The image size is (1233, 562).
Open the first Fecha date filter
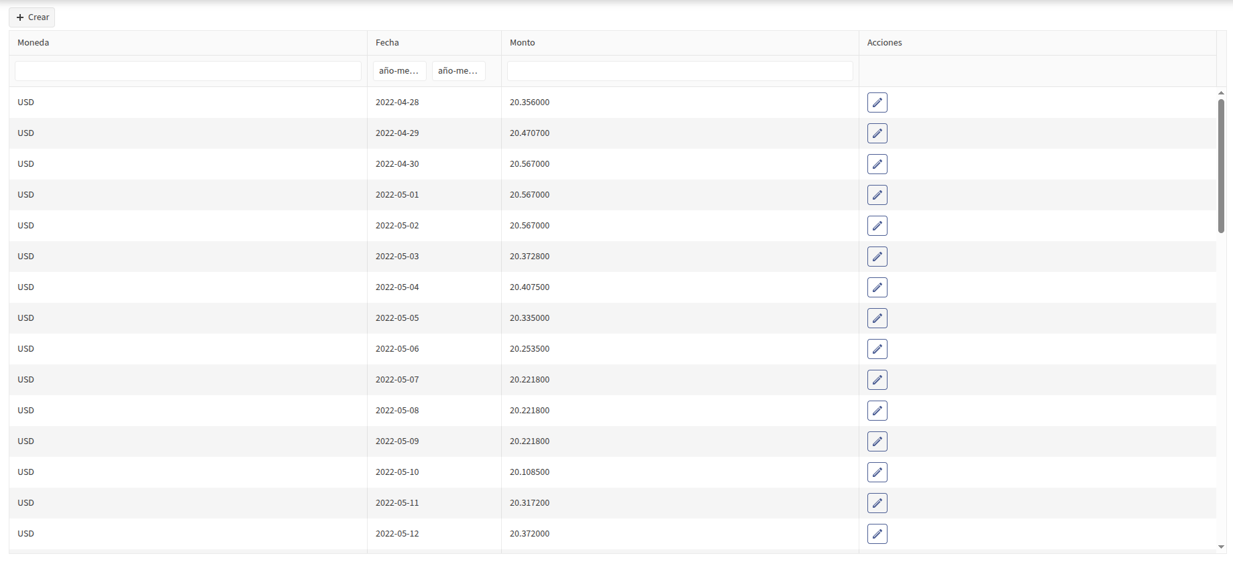400,71
